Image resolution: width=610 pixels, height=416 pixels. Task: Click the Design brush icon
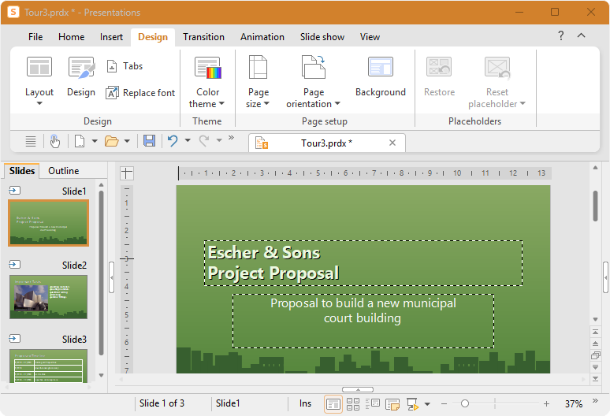point(81,67)
